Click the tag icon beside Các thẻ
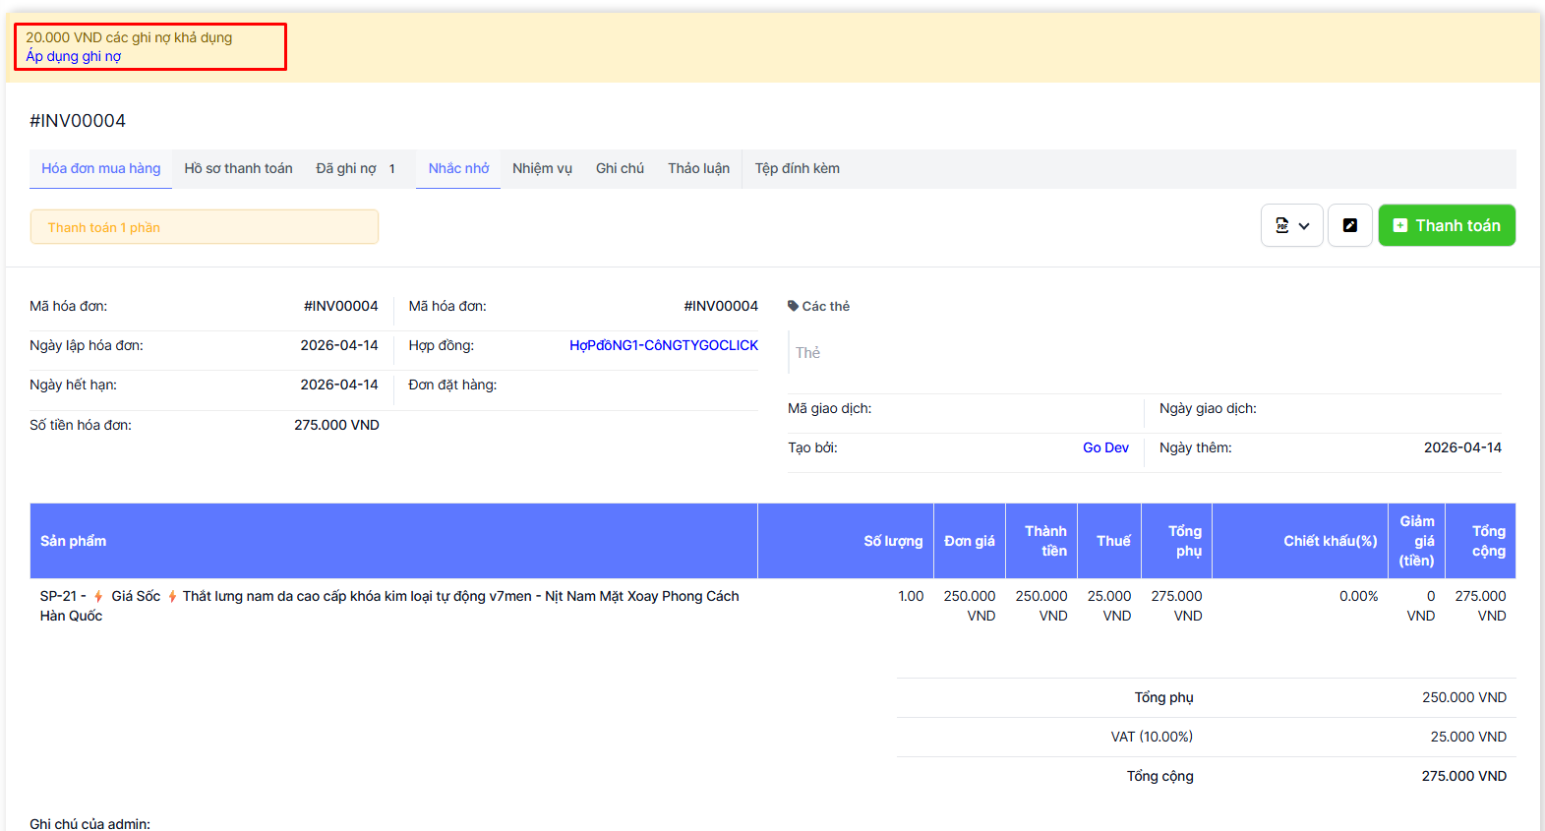 pos(793,306)
